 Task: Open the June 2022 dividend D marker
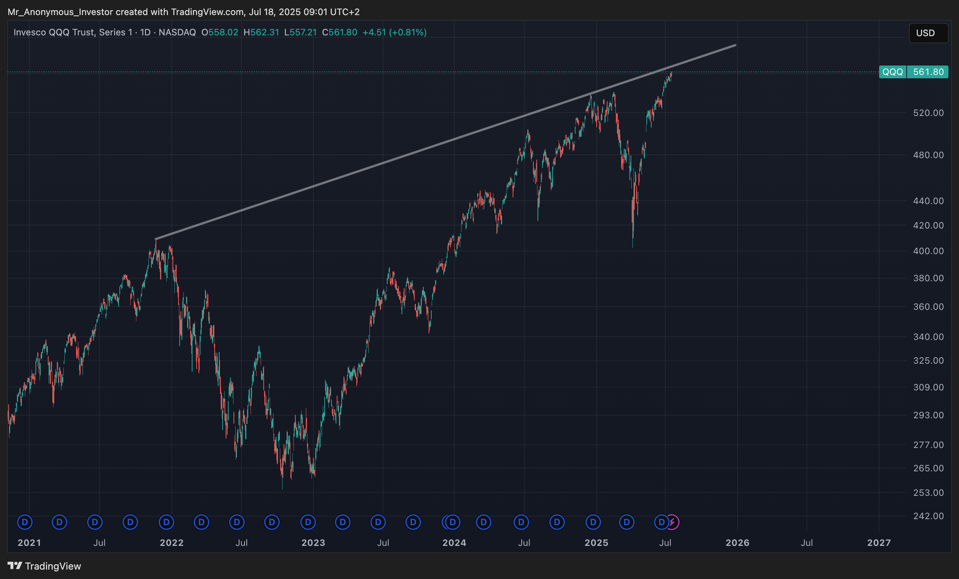[x=237, y=522]
